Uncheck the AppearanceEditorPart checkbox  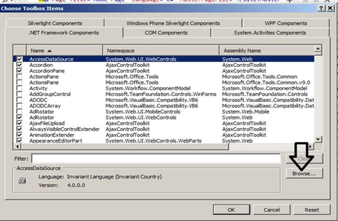[x=19, y=141]
